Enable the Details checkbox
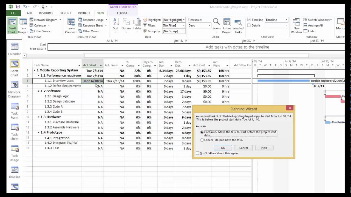 coord(249,25)
